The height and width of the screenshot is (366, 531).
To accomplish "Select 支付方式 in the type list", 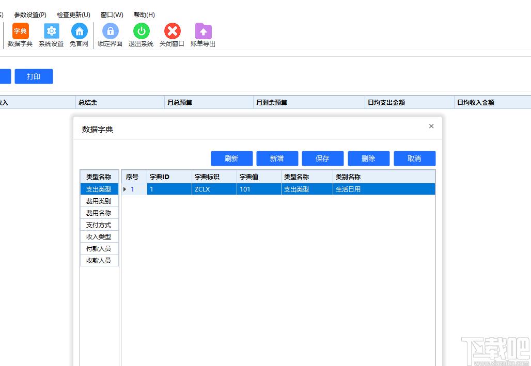I will pos(99,225).
